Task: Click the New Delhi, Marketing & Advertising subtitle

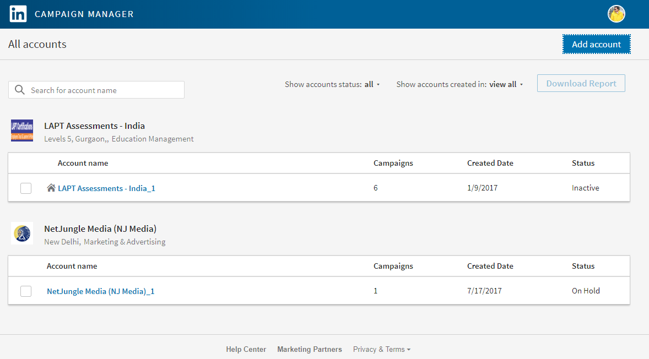Action: click(x=105, y=242)
